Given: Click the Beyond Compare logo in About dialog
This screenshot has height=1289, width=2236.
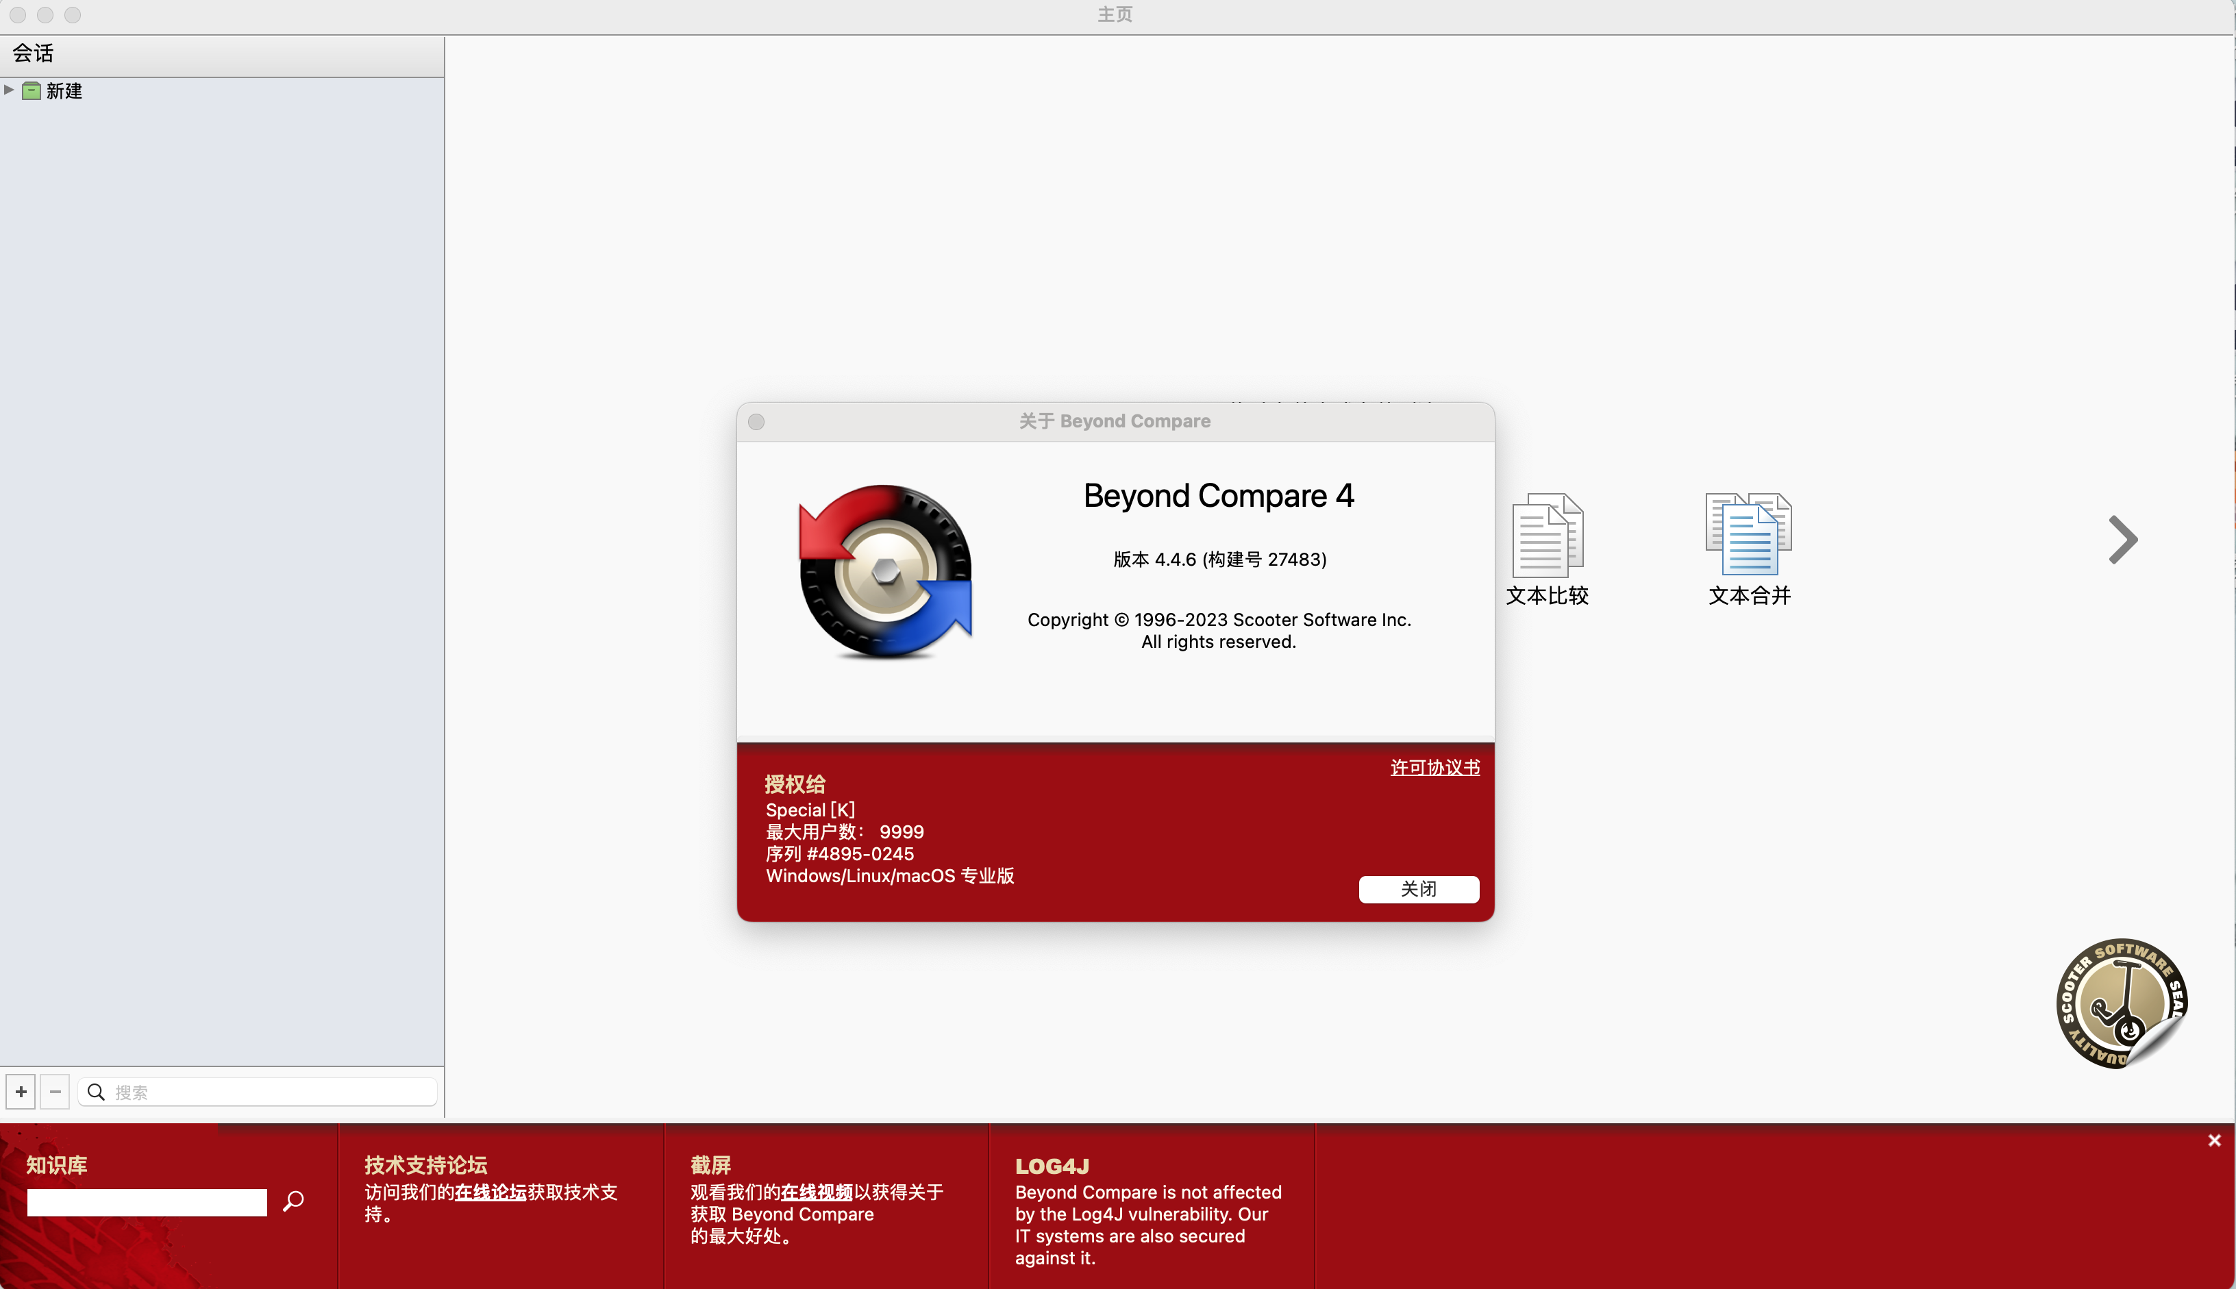Looking at the screenshot, I should pos(885,571).
